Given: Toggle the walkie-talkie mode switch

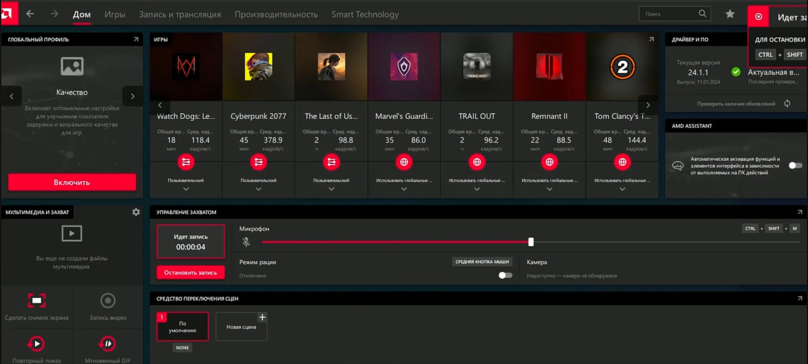Looking at the screenshot, I should pos(505,275).
